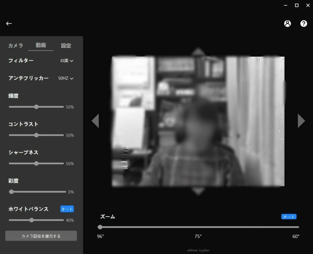Click the コントラスト slider handle

36,135
